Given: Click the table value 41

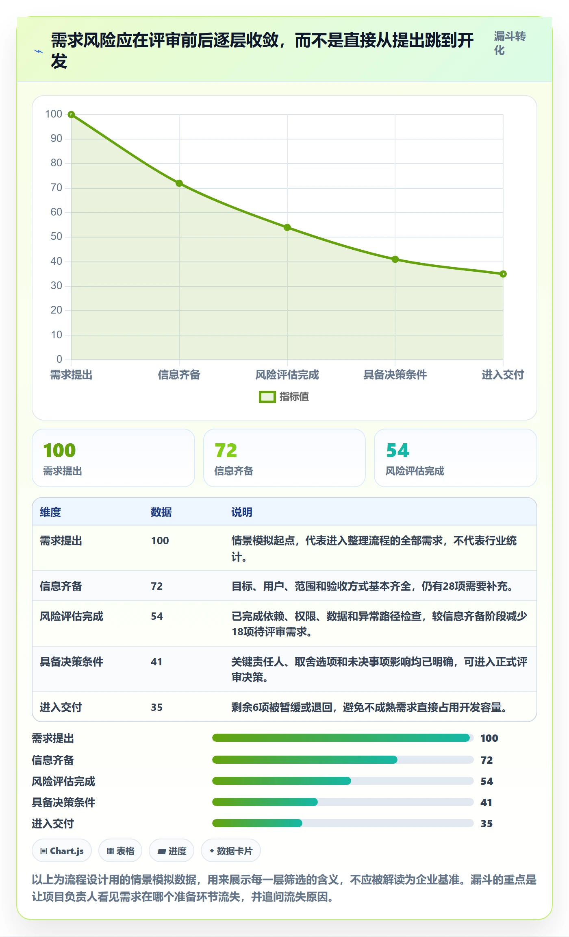Looking at the screenshot, I should [x=156, y=662].
